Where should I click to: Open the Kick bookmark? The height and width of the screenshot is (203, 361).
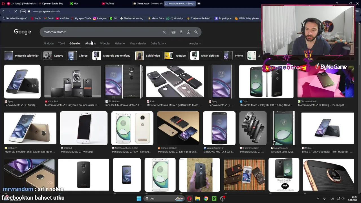114,18
